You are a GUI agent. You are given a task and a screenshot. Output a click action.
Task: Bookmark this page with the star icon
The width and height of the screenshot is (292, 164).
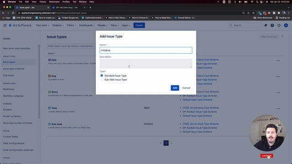(253, 13)
